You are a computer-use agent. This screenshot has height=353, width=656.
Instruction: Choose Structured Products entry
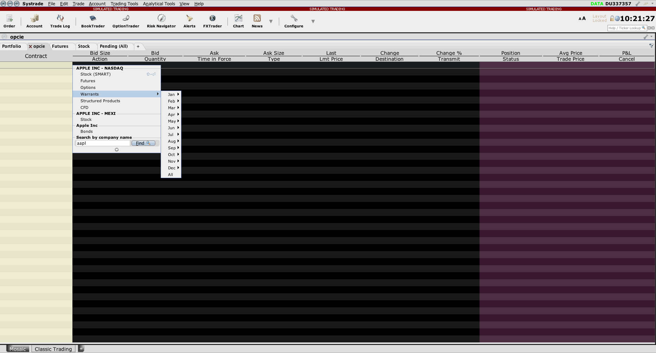click(x=117, y=101)
